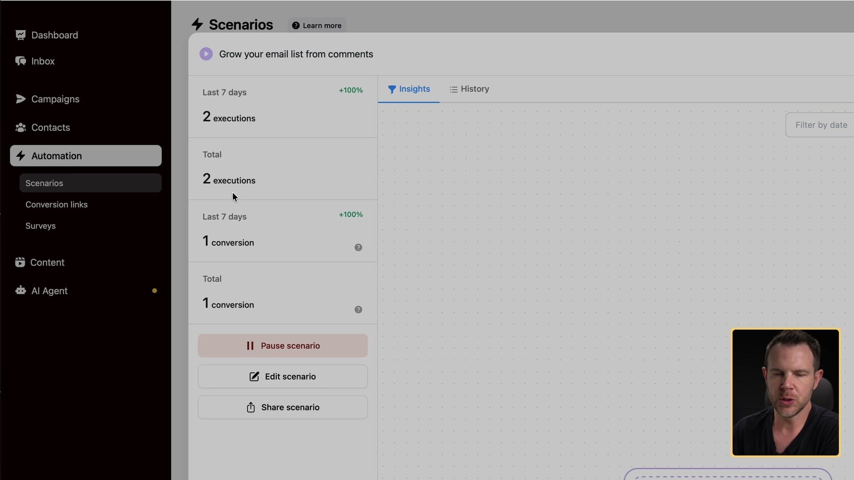854x480 pixels.
Task: Click the Scenarios header lightning icon
Action: (197, 24)
